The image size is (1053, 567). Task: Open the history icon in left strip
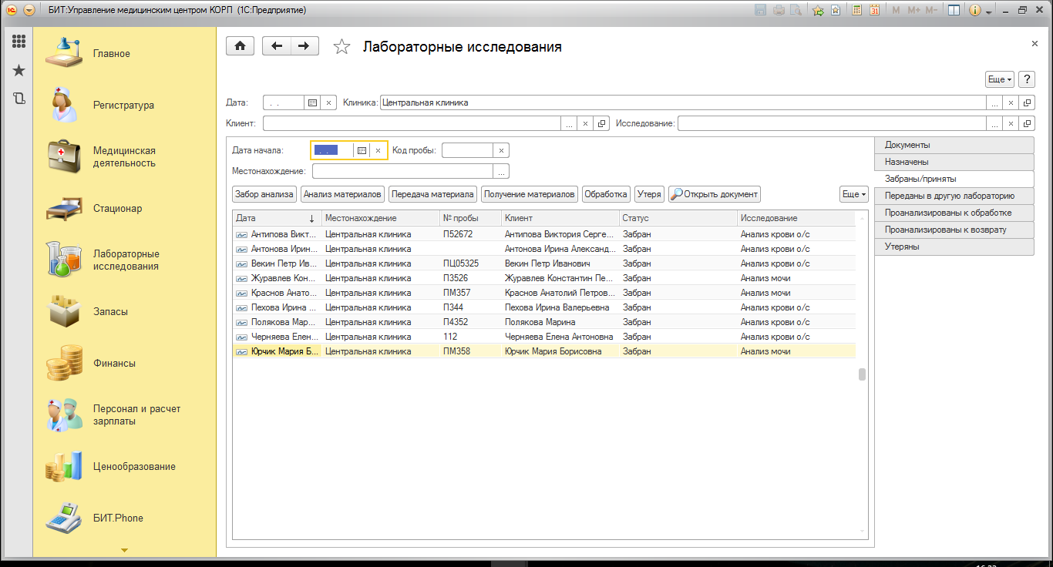point(19,99)
